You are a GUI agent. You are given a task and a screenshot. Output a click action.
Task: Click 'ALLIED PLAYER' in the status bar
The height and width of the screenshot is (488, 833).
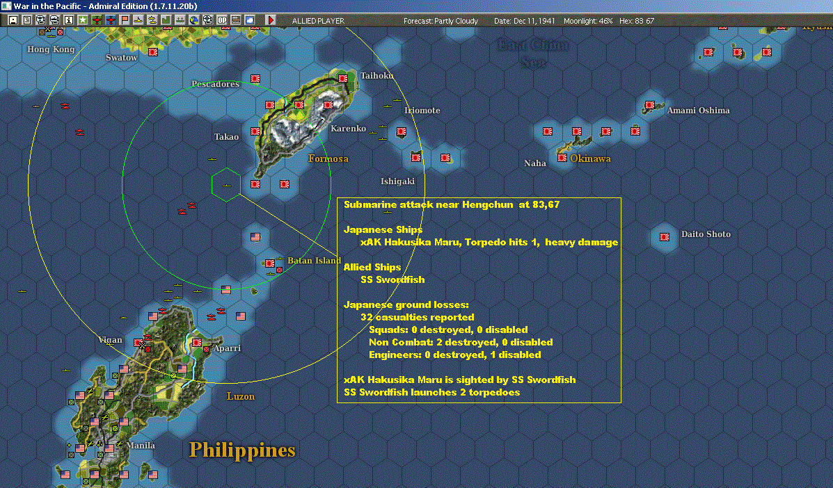pos(318,21)
